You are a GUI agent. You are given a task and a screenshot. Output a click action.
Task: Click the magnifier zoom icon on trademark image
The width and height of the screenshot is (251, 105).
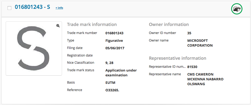click(x=58, y=26)
